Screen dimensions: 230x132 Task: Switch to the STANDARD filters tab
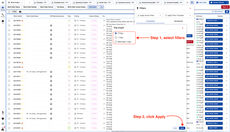click(x=150, y=21)
